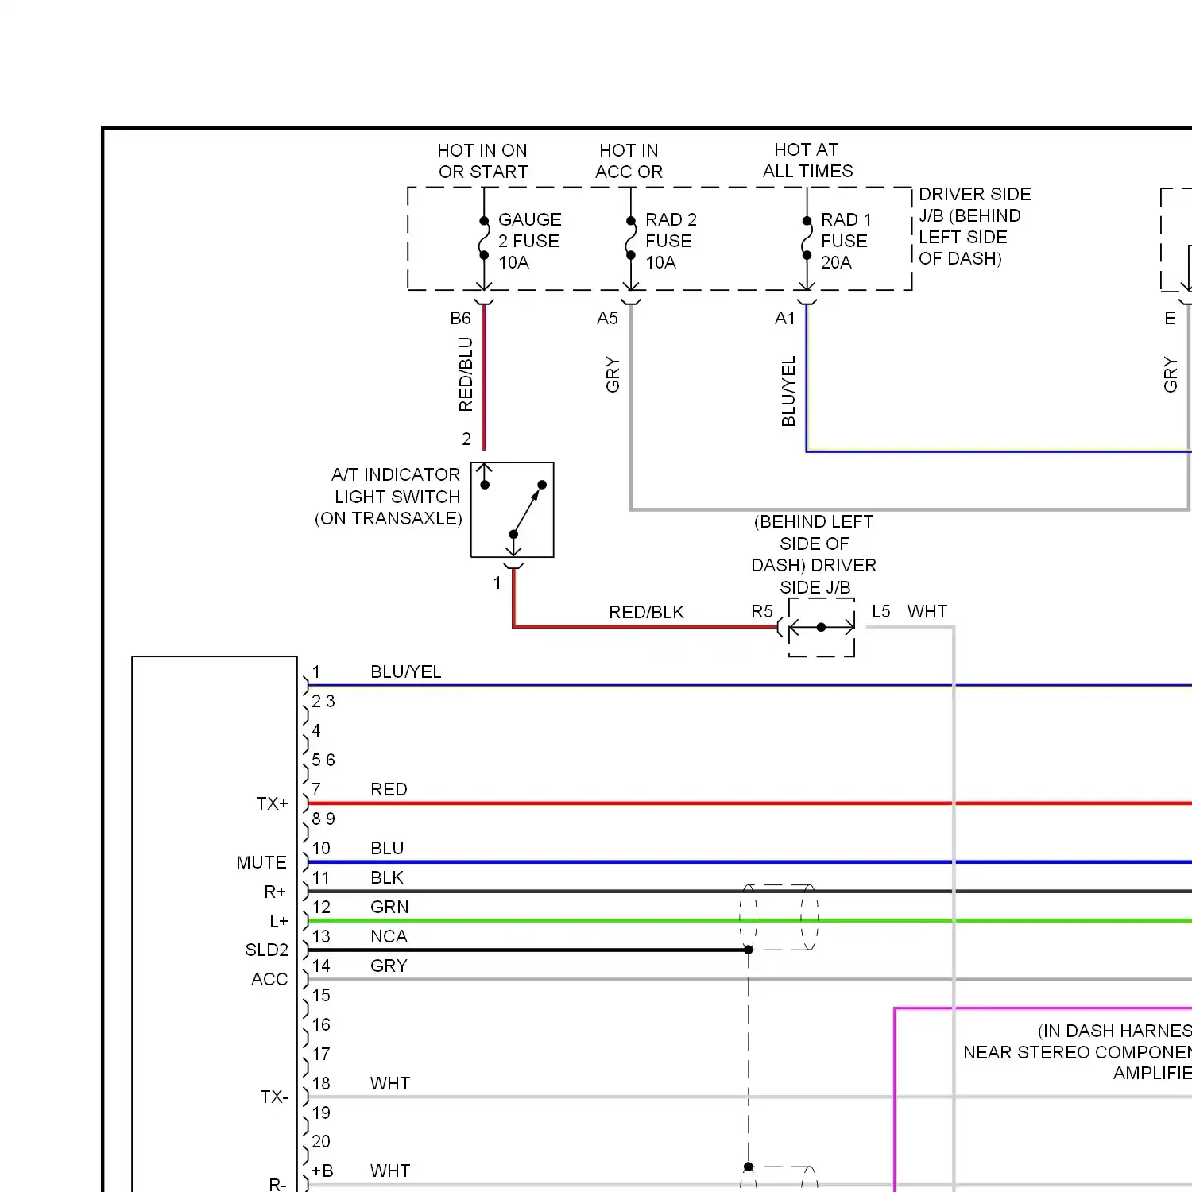
Task: Click the A1 connector label
Action: 785,318
